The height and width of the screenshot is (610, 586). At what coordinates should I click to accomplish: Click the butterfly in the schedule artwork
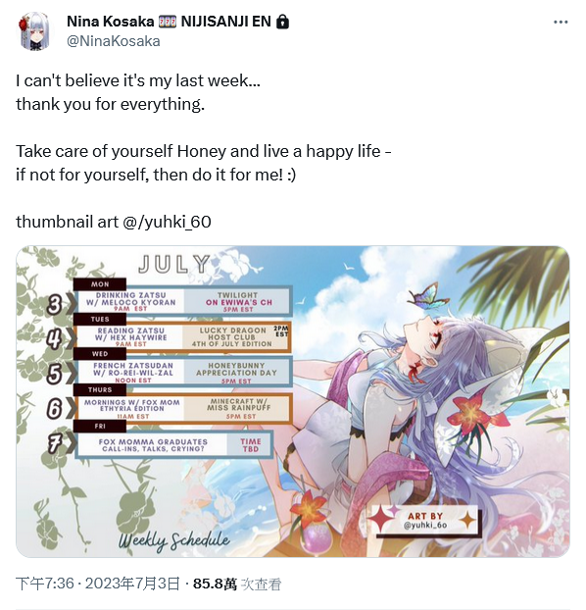click(x=428, y=296)
